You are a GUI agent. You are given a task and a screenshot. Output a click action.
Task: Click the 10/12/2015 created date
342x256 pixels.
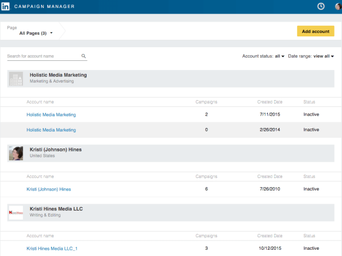(270, 248)
